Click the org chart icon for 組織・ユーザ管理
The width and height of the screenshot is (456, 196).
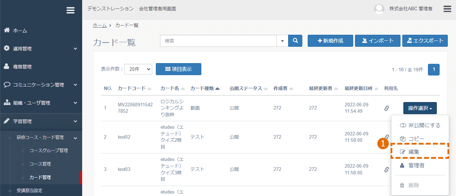click(7, 102)
